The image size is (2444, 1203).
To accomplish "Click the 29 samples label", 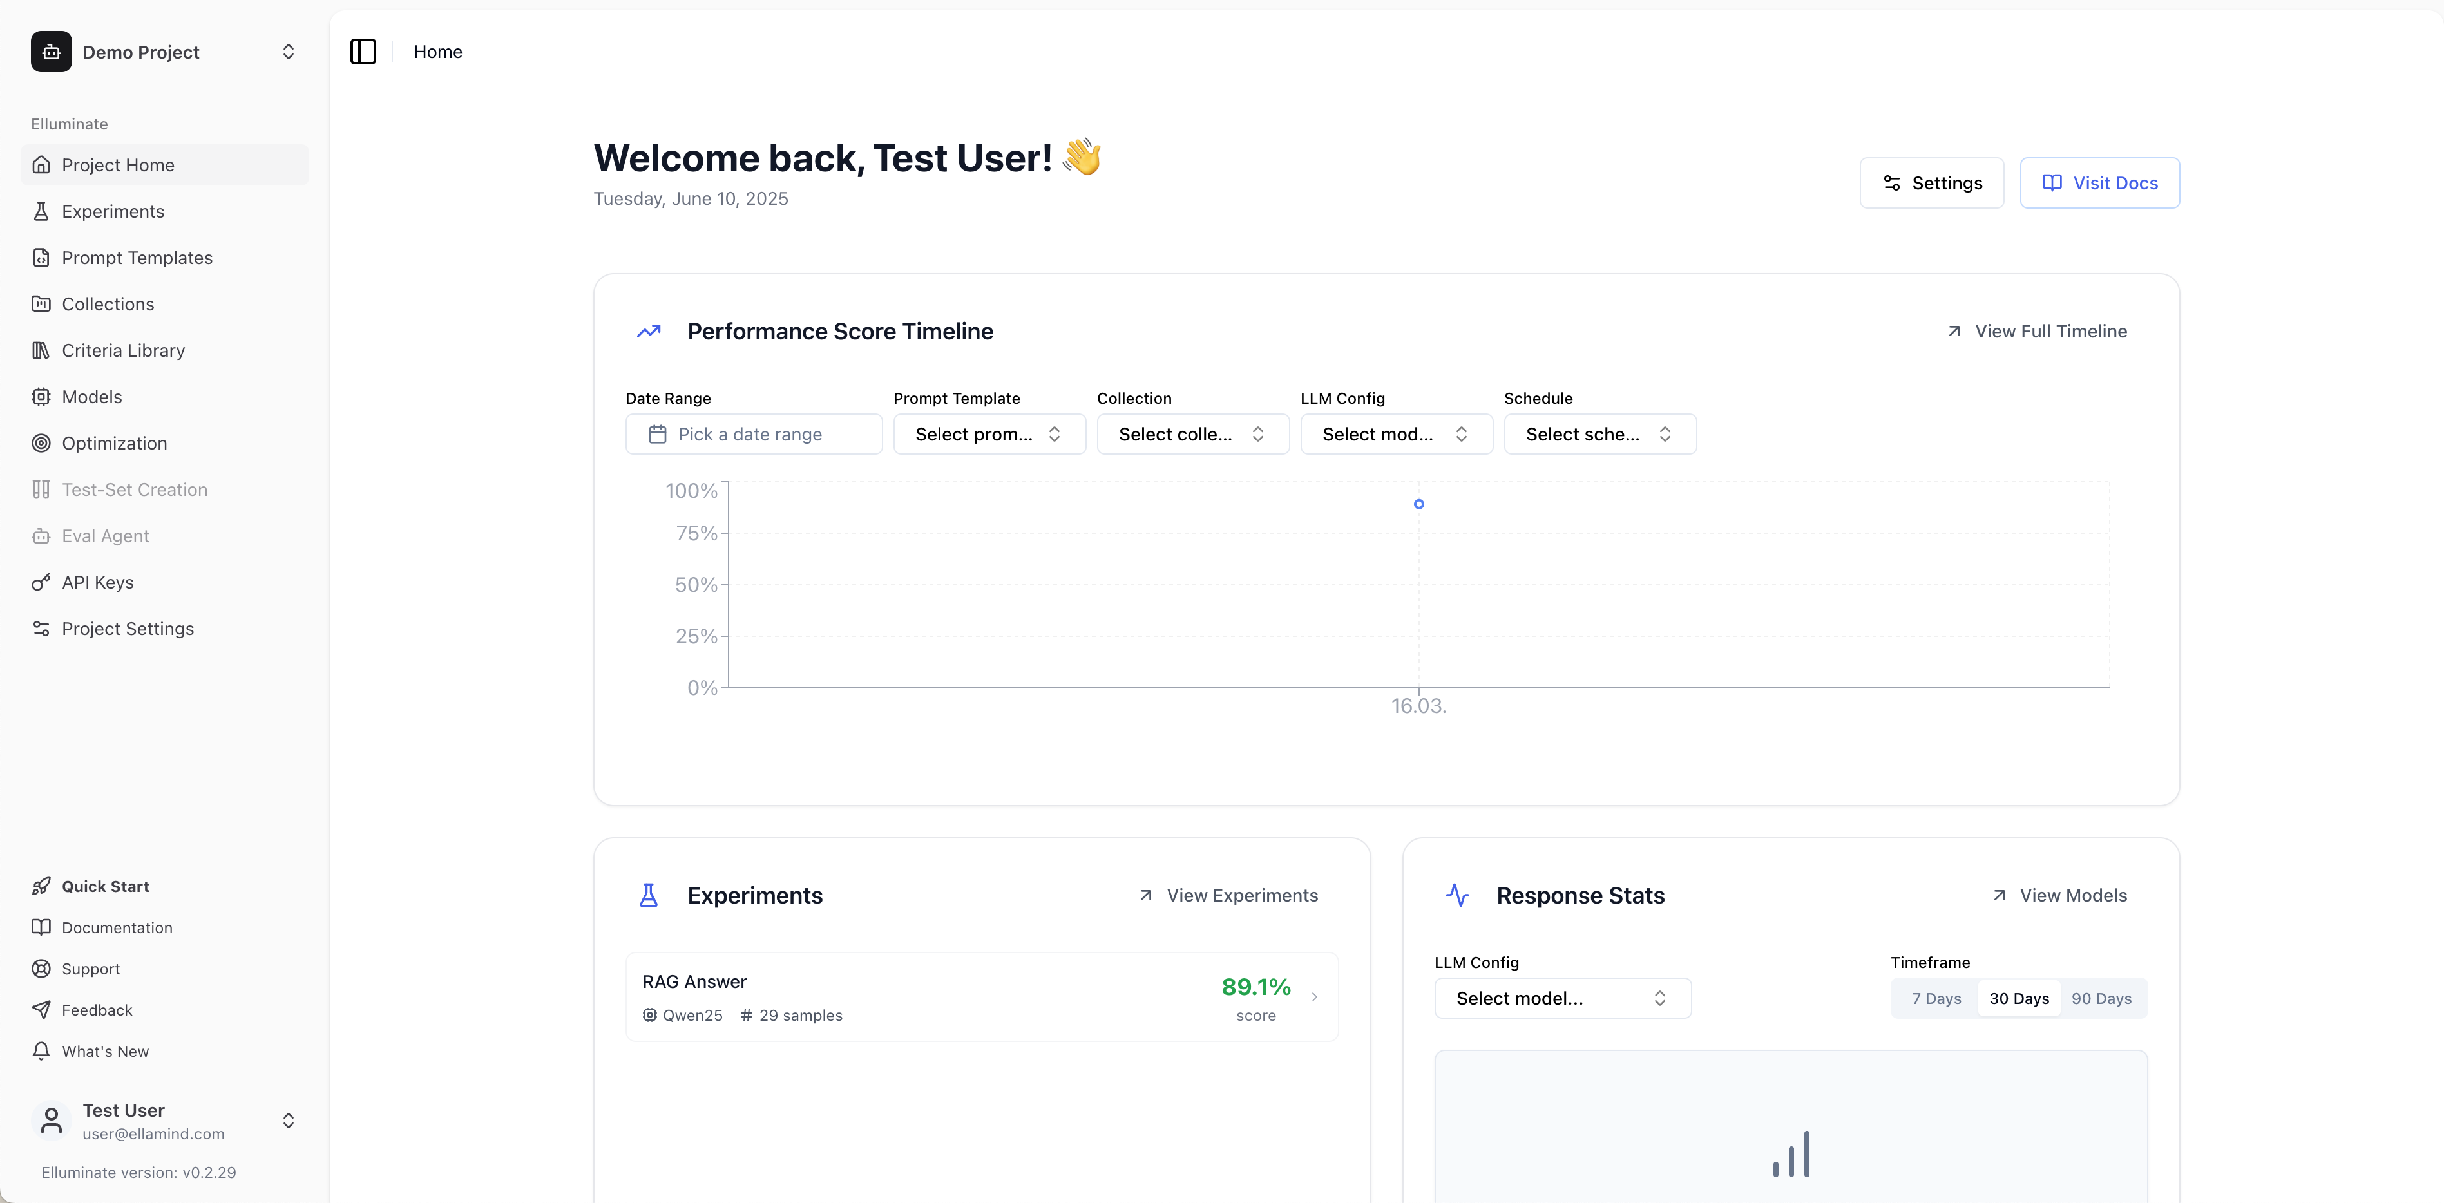I will [800, 1015].
